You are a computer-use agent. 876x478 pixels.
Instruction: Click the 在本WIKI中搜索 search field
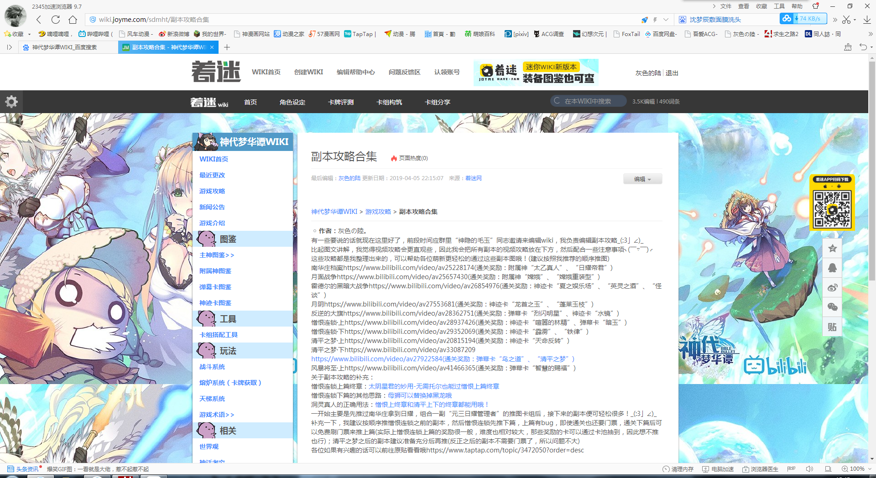pos(588,101)
